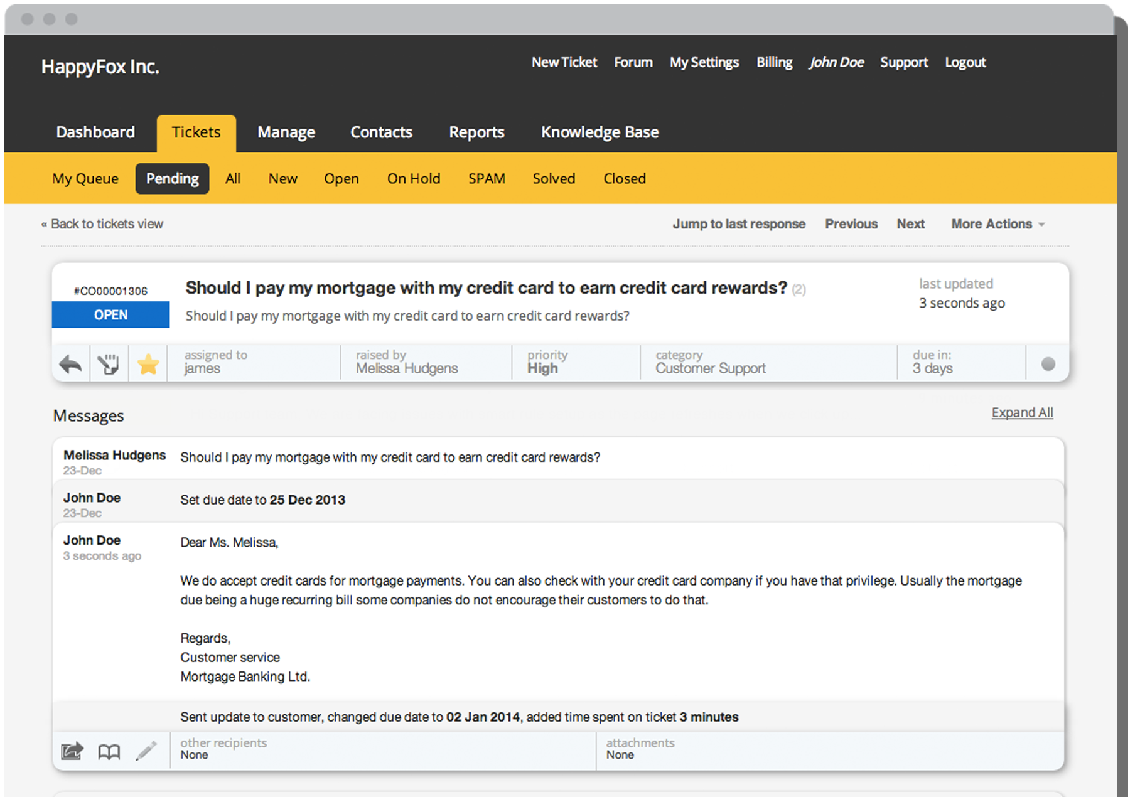
Task: Go to Previous ticket
Action: [851, 224]
